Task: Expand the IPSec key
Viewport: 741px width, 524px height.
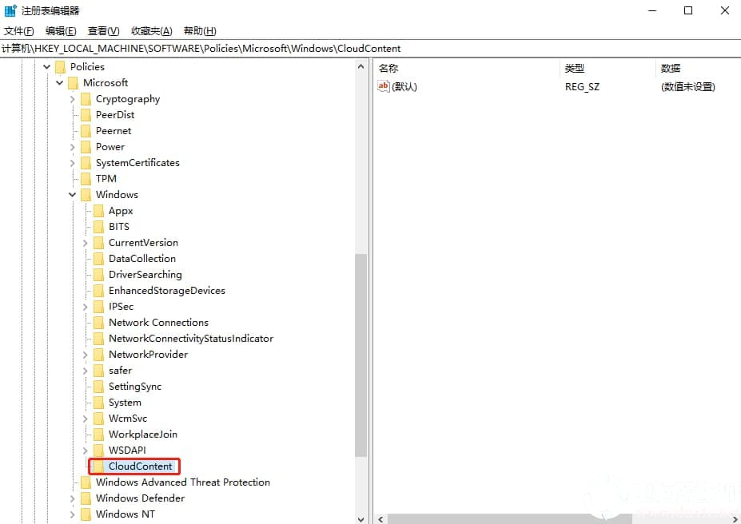Action: 85,307
